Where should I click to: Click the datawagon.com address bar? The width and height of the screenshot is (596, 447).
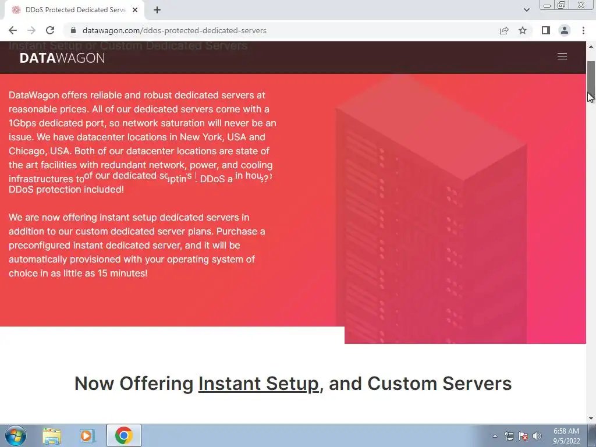281,30
